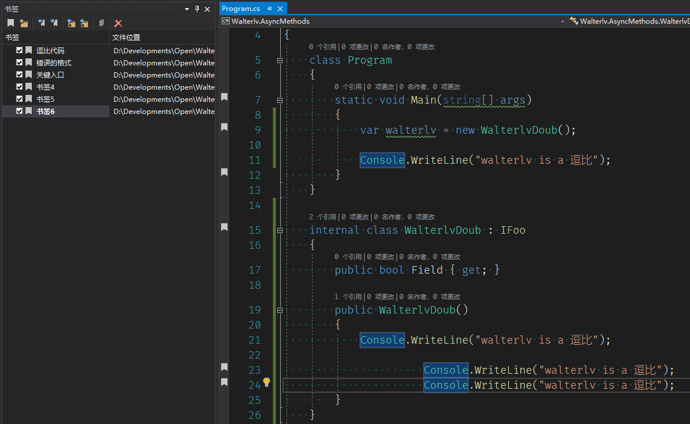The image size is (690, 424).
Task: Click the toggle bookmark toolbar icon
Action: click(10, 23)
